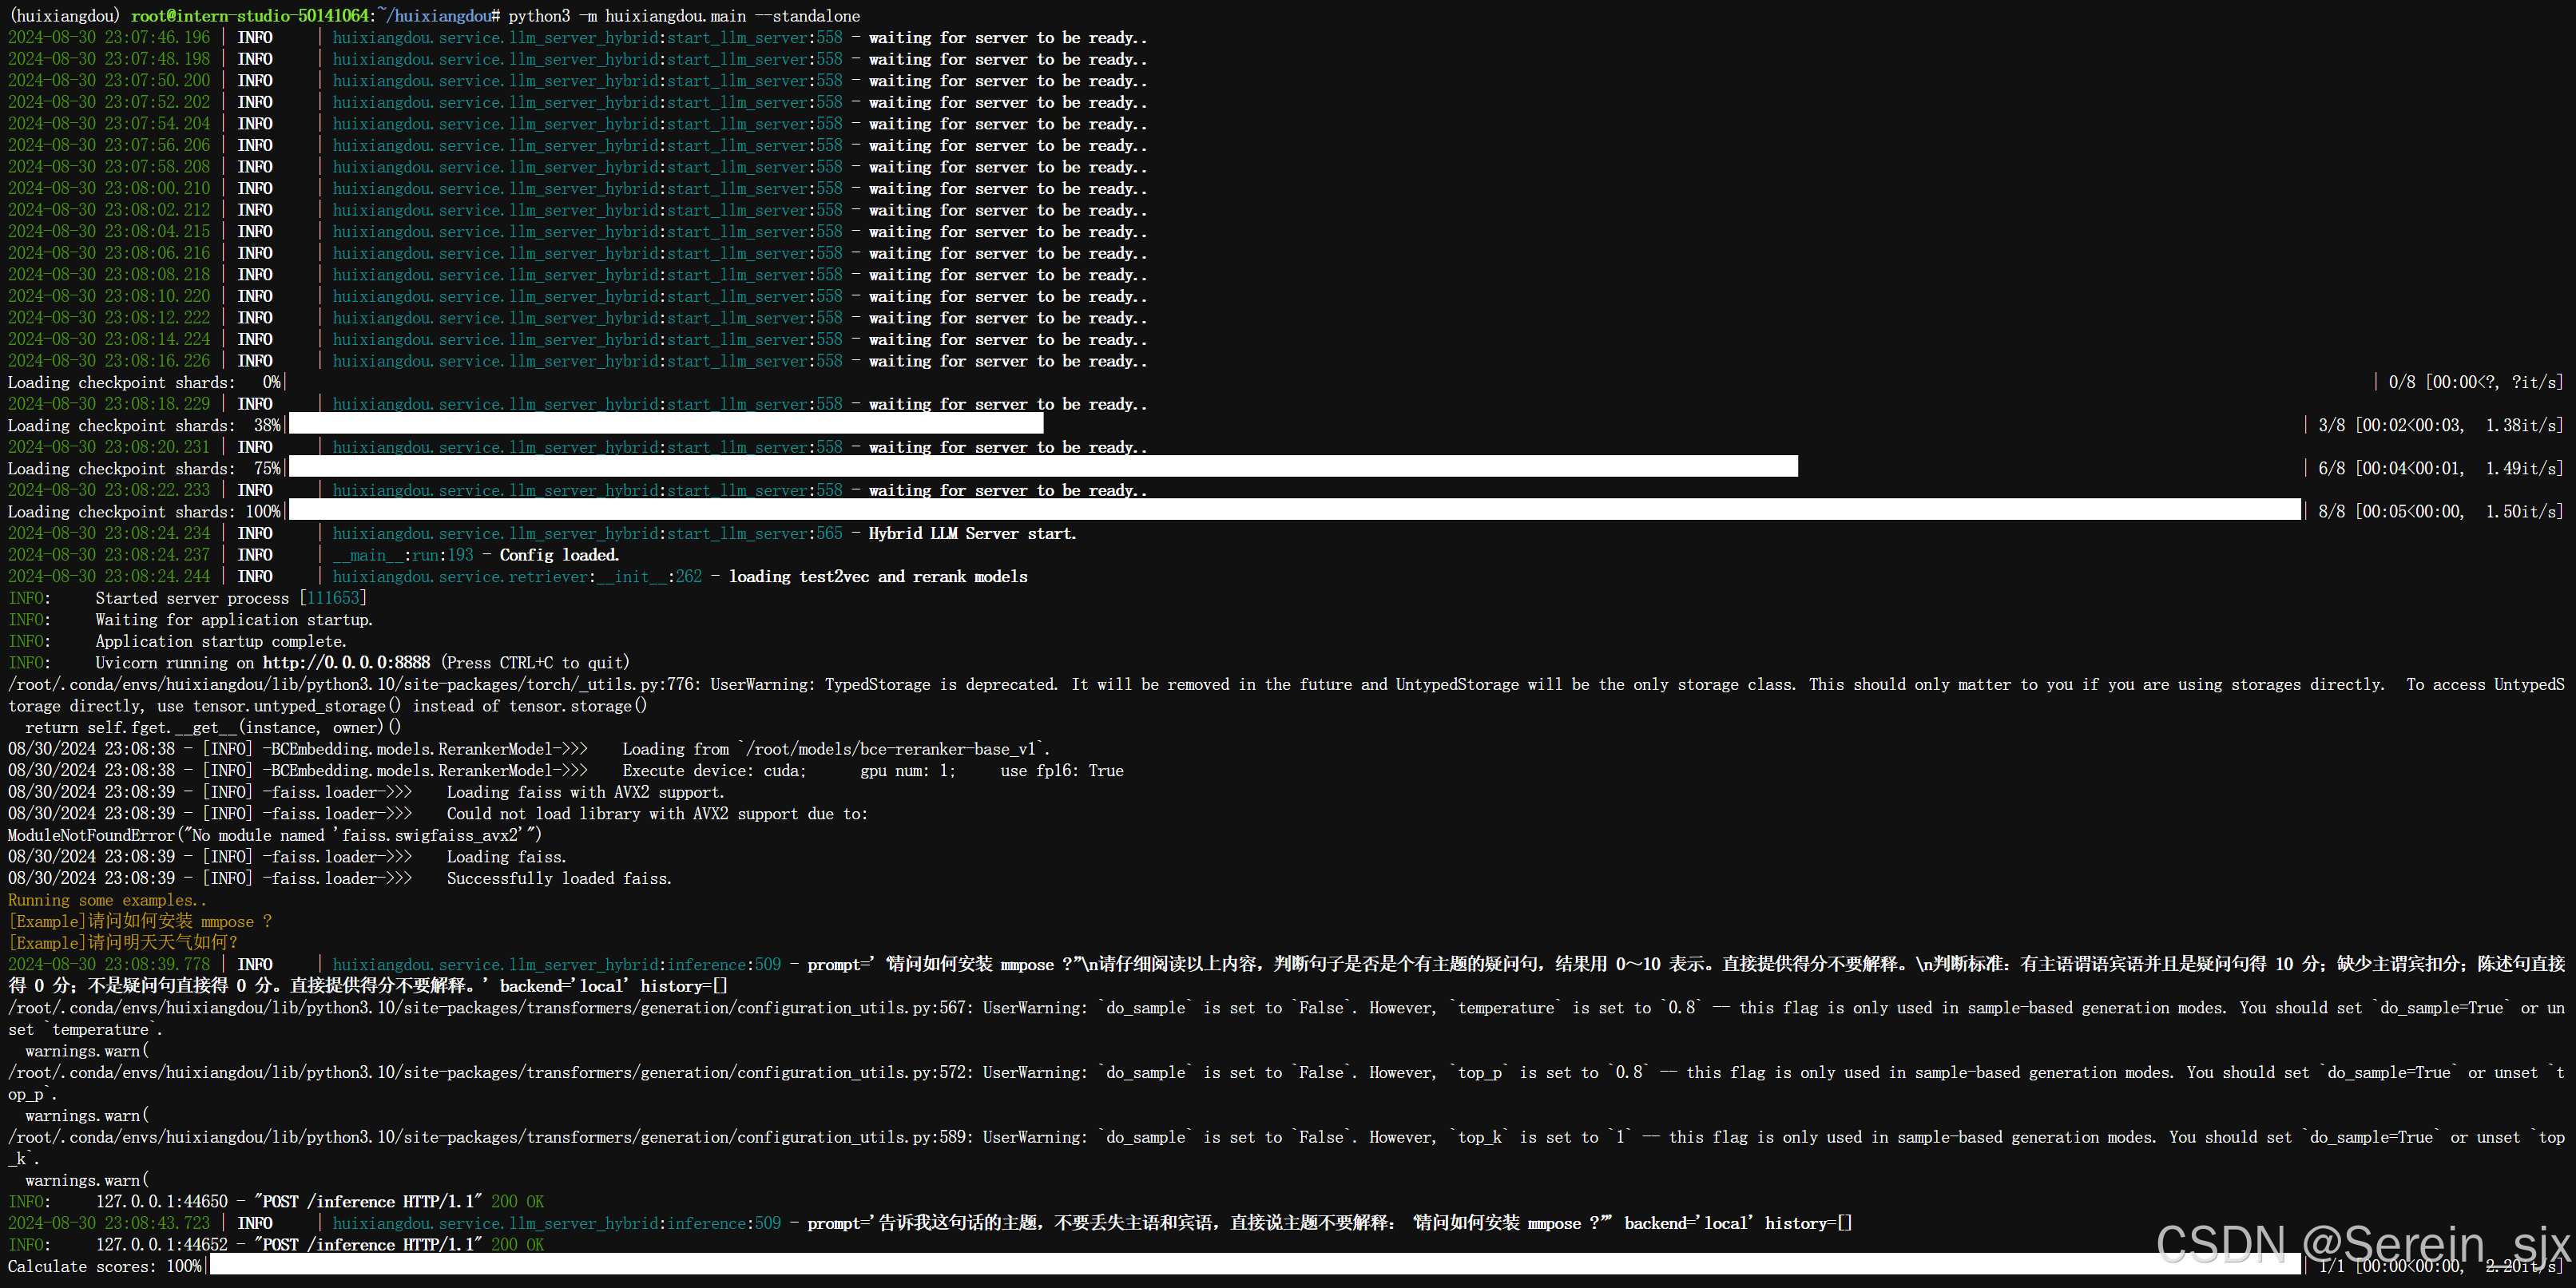The width and height of the screenshot is (2576, 1288).
Task: Click 'Successfully loaded faiss.' message
Action: point(558,878)
